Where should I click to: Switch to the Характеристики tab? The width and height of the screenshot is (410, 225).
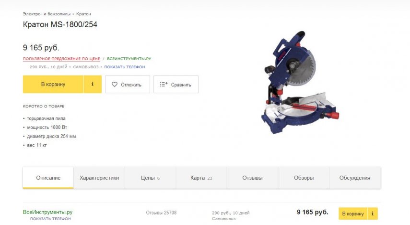(99, 178)
